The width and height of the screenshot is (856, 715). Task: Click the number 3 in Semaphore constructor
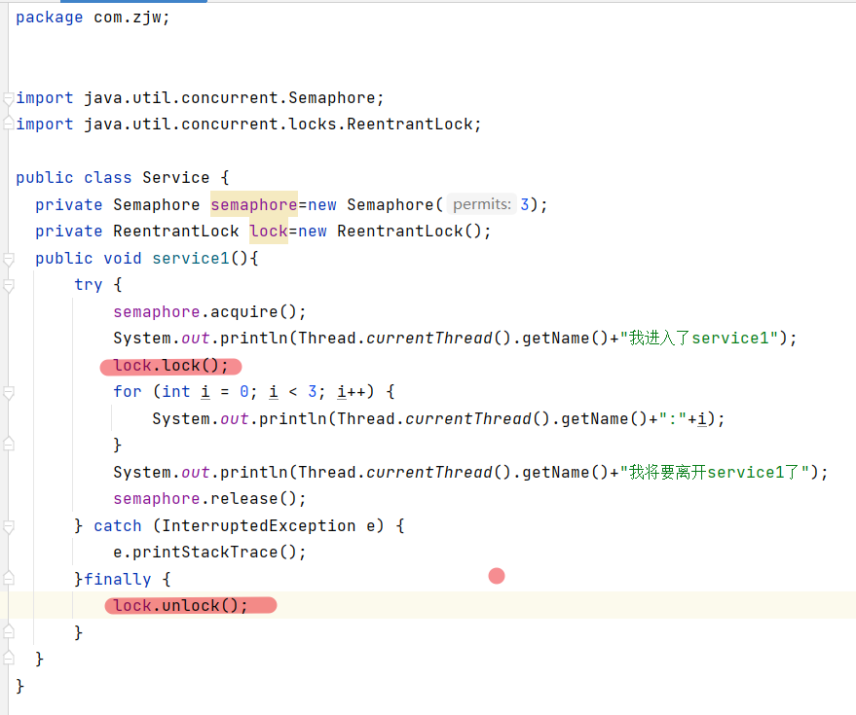pyautogui.click(x=525, y=204)
